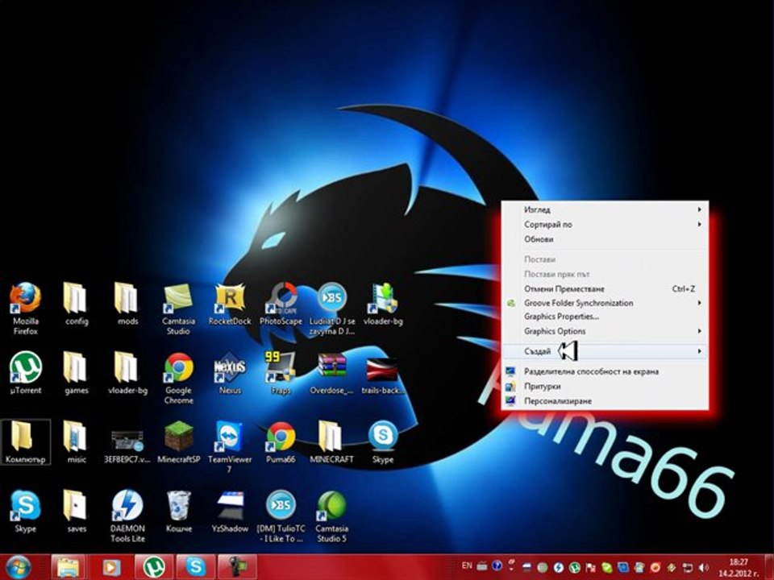Select the Кошче recycle bin icon
Image resolution: width=774 pixels, height=580 pixels.
[x=178, y=511]
